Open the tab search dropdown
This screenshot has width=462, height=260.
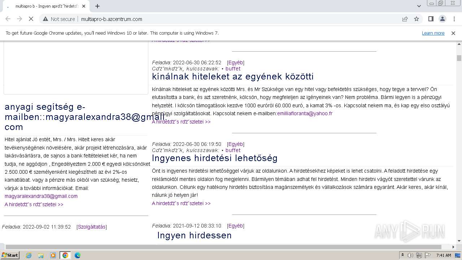(x=419, y=6)
